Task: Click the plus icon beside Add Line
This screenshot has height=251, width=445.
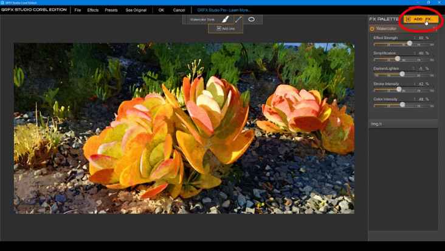Action: (x=219, y=29)
